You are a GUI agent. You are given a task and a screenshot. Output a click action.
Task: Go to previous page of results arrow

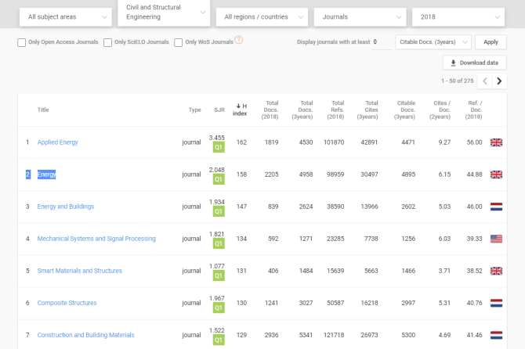pos(485,81)
